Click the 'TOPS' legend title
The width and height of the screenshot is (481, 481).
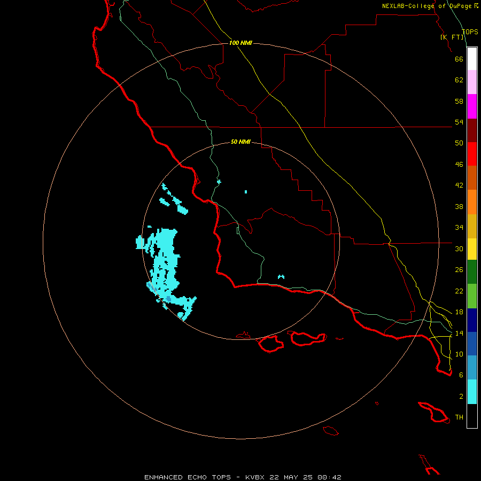point(470,32)
